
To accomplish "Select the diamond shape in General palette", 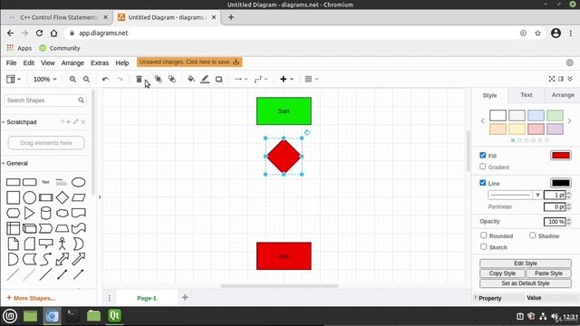I will point(63,197).
